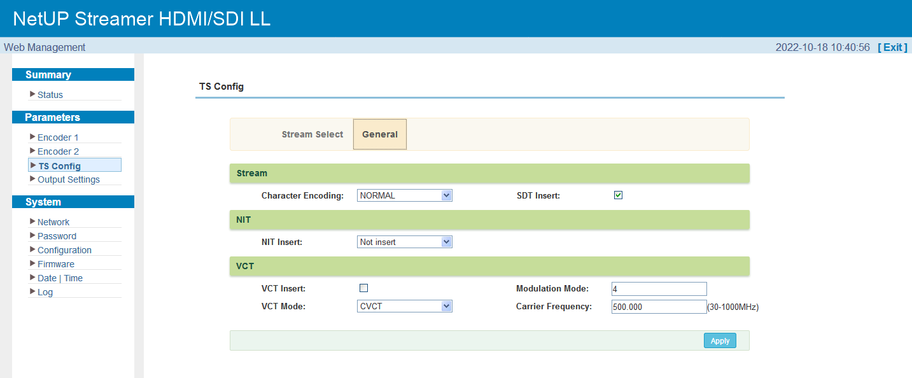The image size is (912, 378).
Task: Click the Apply button
Action: (720, 340)
